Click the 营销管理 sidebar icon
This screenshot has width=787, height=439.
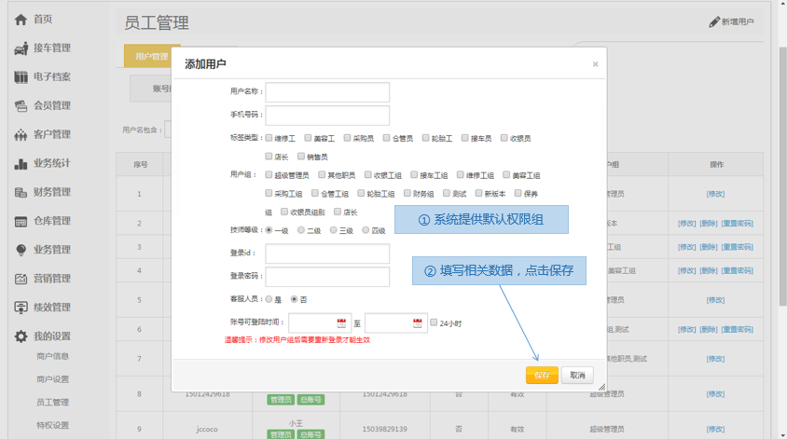click(21, 279)
